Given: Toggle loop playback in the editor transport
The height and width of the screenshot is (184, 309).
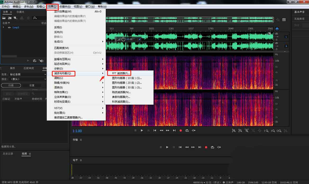Looking at the screenshot, I should pyautogui.click(x=187, y=130).
